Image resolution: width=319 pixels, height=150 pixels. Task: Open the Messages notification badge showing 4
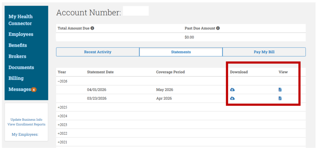tap(34, 89)
